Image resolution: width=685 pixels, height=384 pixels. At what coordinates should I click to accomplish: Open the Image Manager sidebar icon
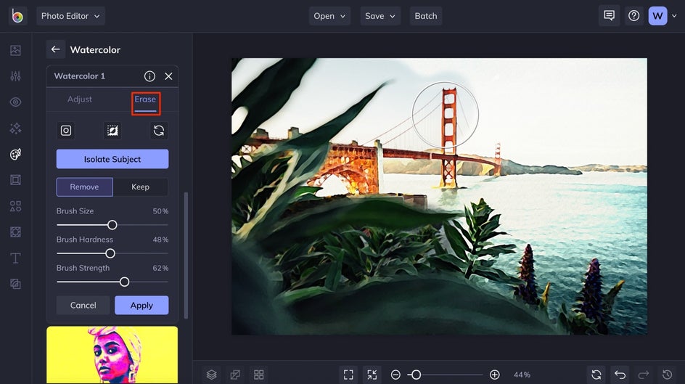pyautogui.click(x=15, y=50)
